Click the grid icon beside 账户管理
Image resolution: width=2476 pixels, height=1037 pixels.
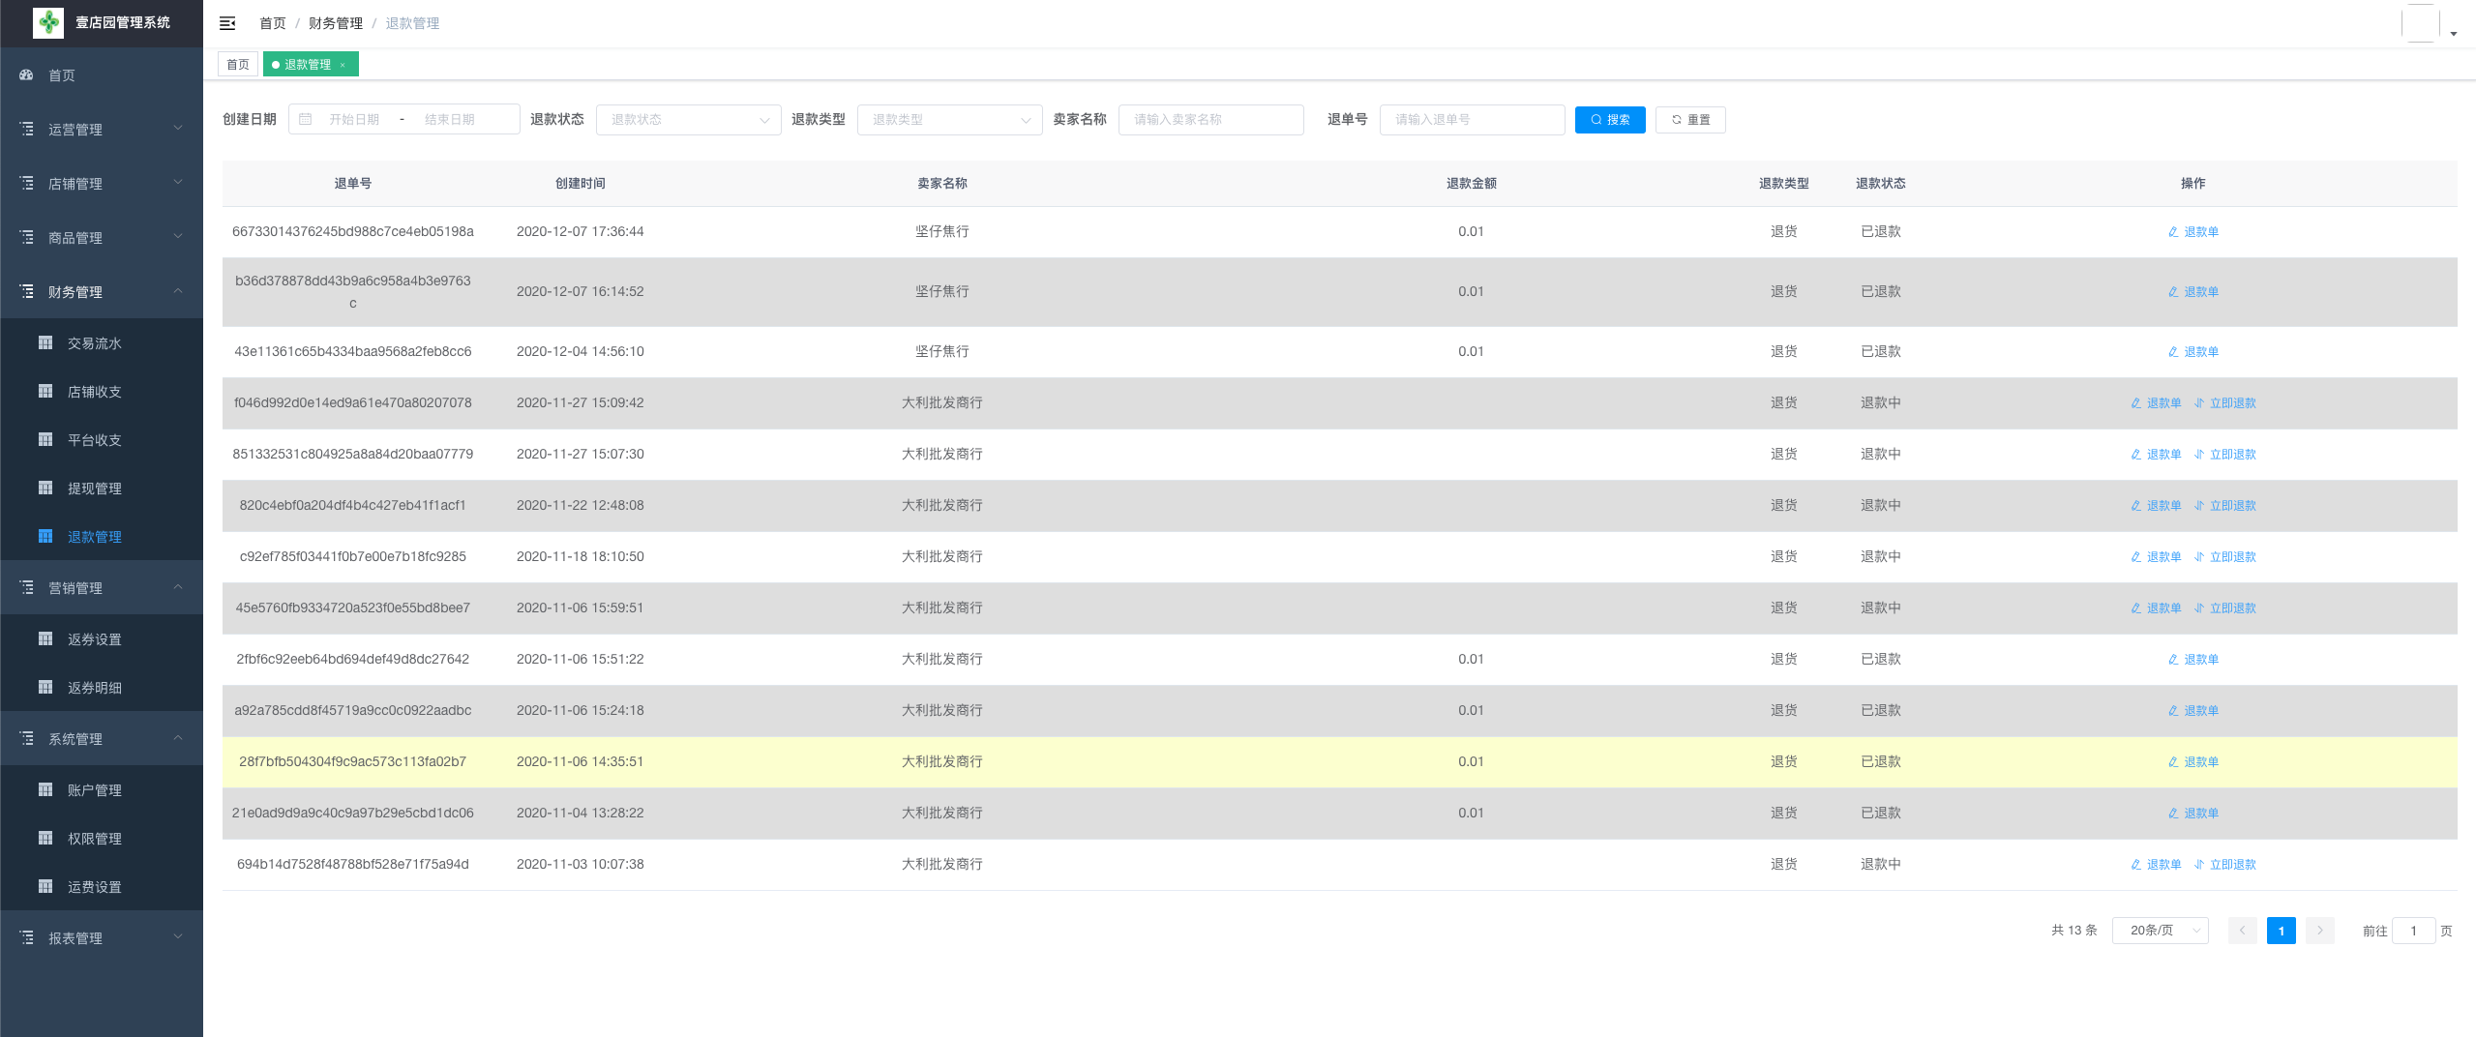point(45,789)
